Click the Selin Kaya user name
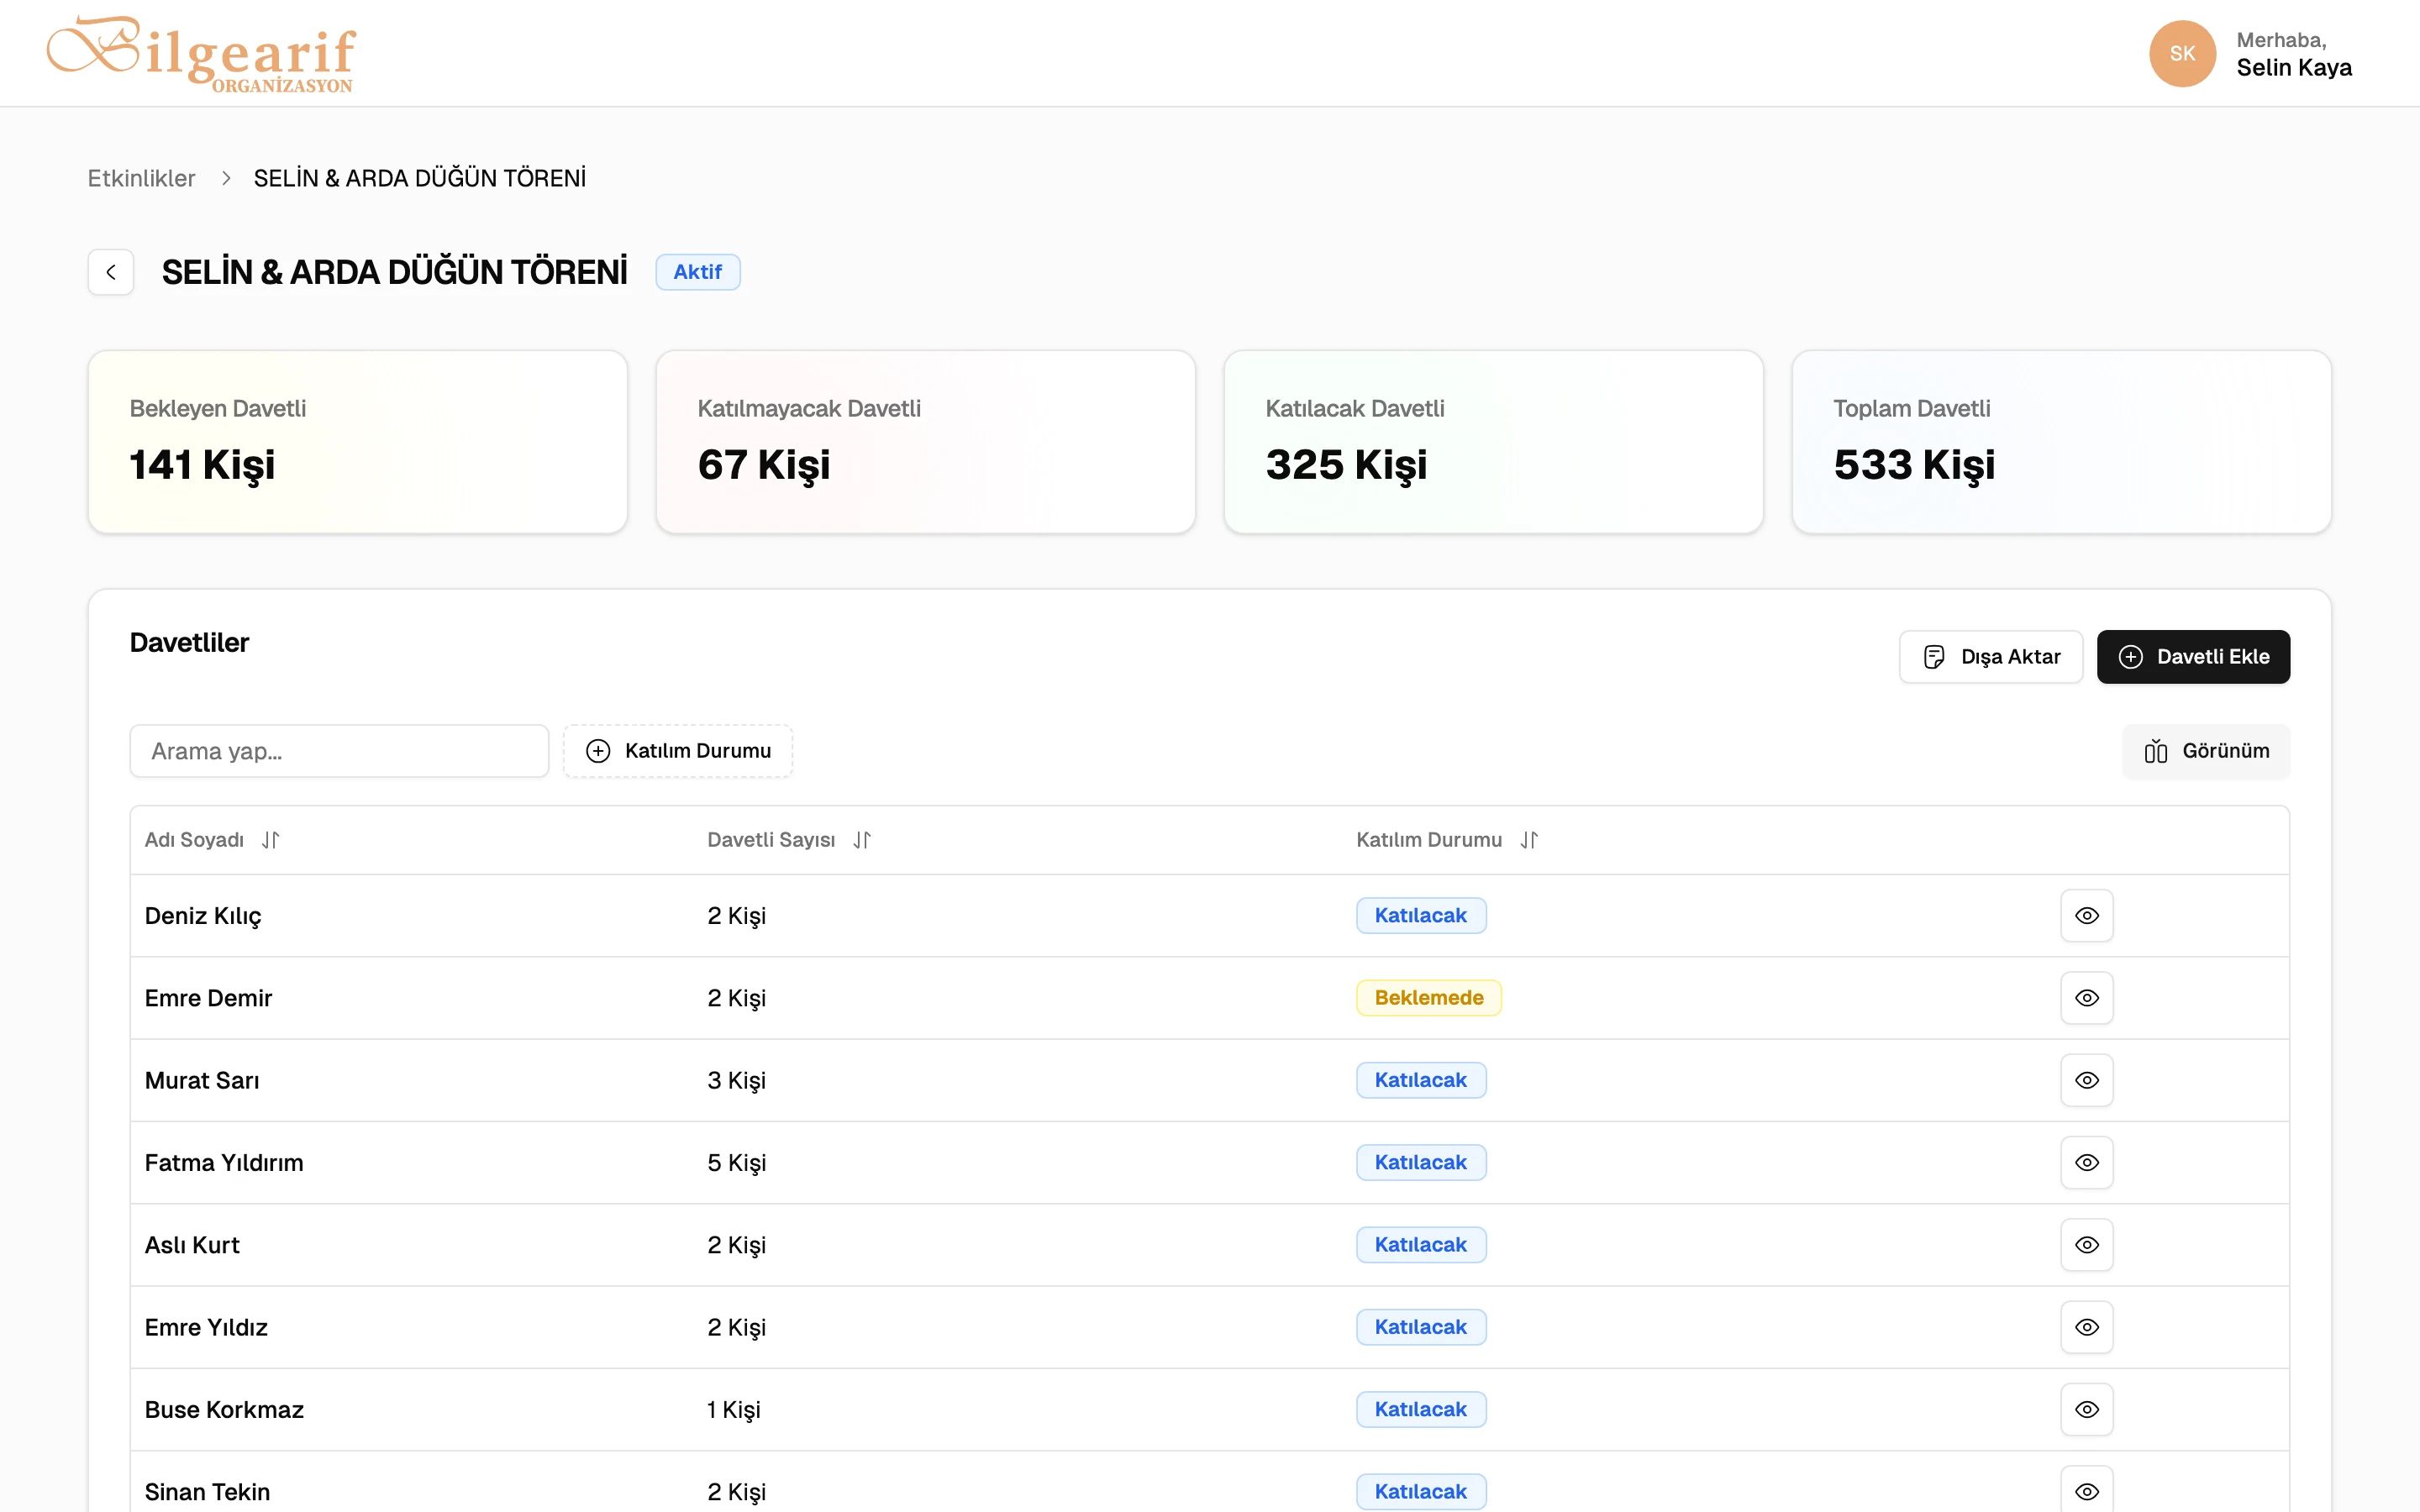 click(x=2294, y=67)
